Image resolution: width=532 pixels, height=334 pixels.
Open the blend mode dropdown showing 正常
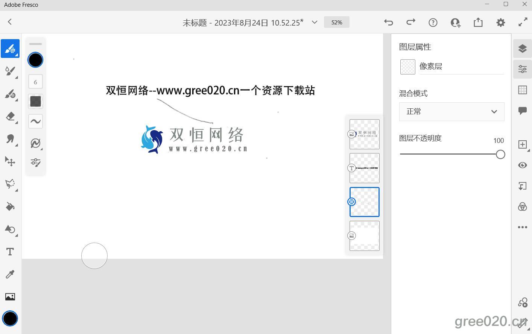tap(451, 112)
